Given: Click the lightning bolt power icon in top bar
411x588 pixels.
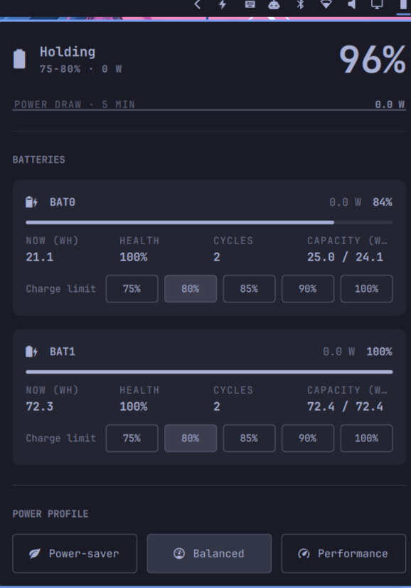Looking at the screenshot, I should [223, 4].
